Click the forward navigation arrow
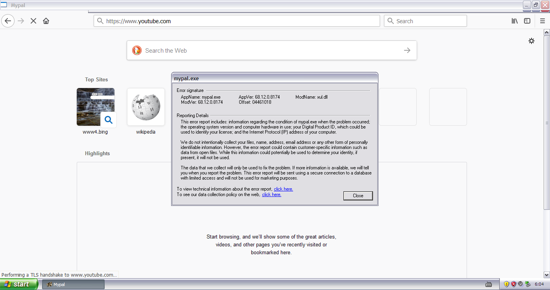550x290 pixels. [x=20, y=21]
